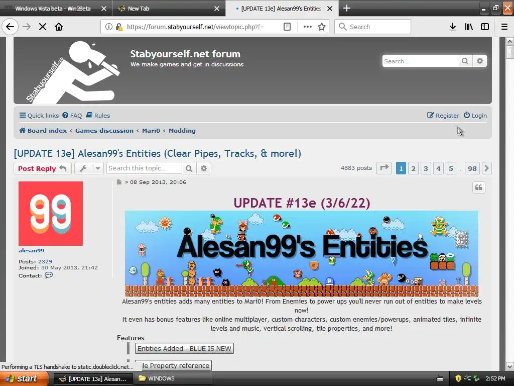Toggle the Firefox sidebar icon

pos(485,27)
